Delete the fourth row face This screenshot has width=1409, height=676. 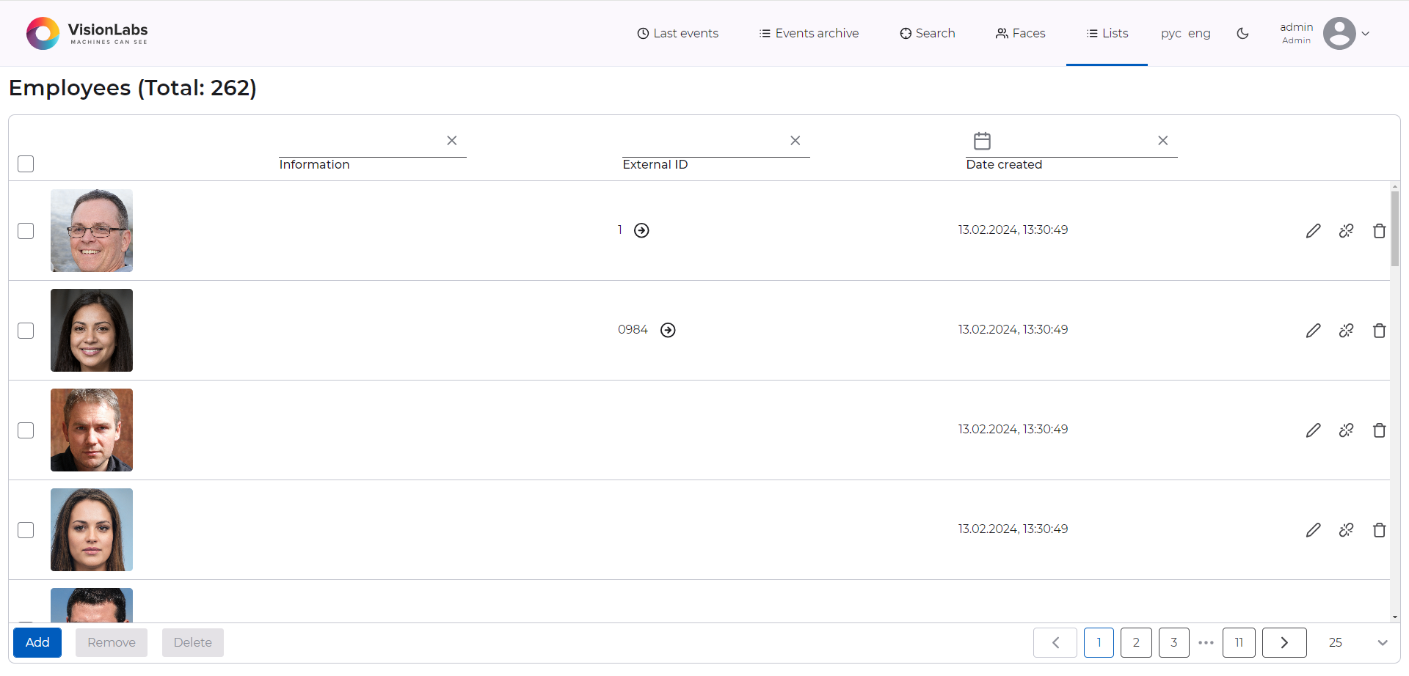[x=1380, y=530]
